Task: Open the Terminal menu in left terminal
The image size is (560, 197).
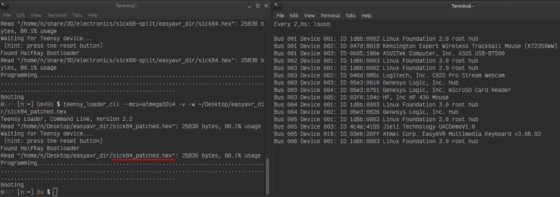Action: click(x=56, y=15)
